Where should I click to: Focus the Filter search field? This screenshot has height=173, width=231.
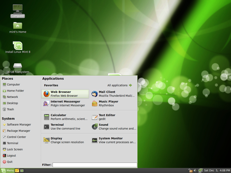click(95, 165)
